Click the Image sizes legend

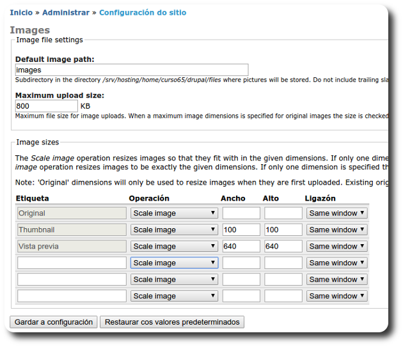[38, 142]
